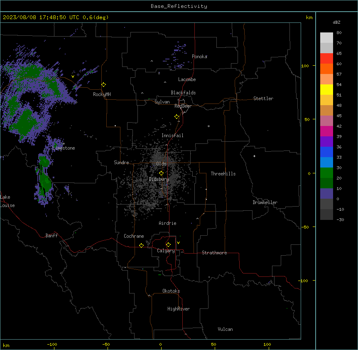
Task: Click the Blackfalds city label
Action: [183, 93]
